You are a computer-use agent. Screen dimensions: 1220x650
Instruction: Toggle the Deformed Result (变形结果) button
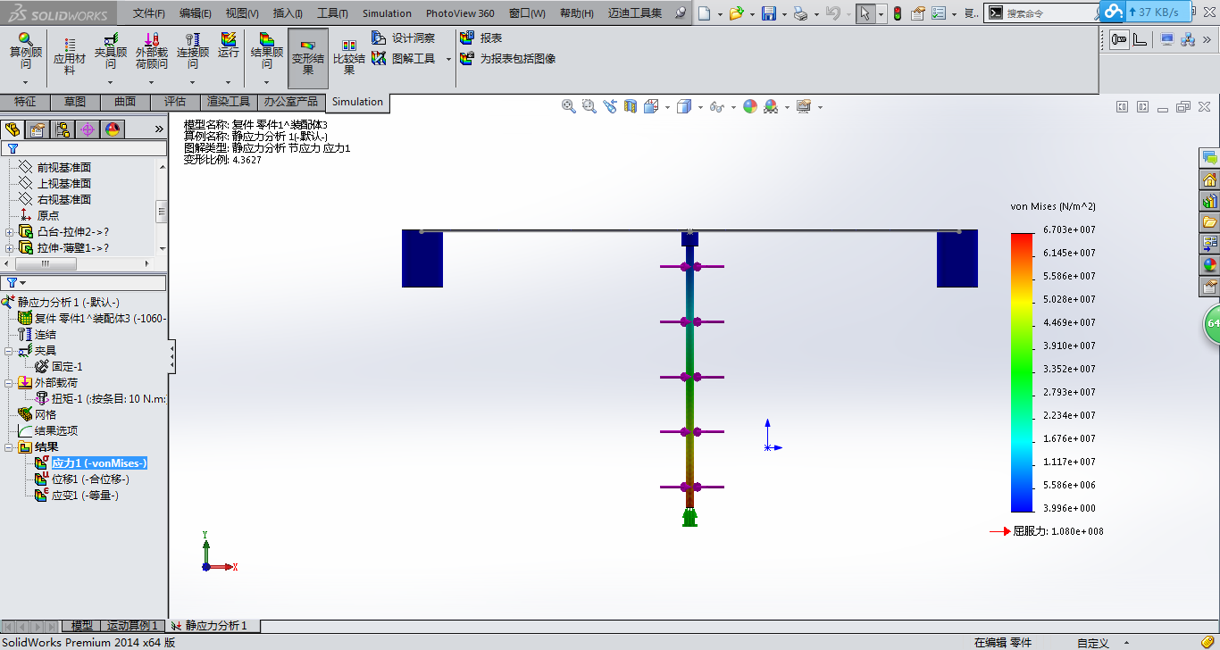pyautogui.click(x=308, y=57)
